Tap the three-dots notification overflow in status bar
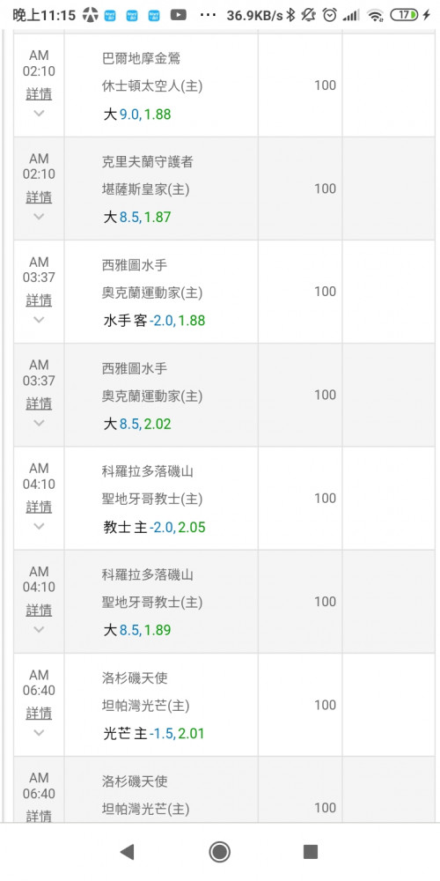The height and width of the screenshot is (881, 440). coord(208,15)
